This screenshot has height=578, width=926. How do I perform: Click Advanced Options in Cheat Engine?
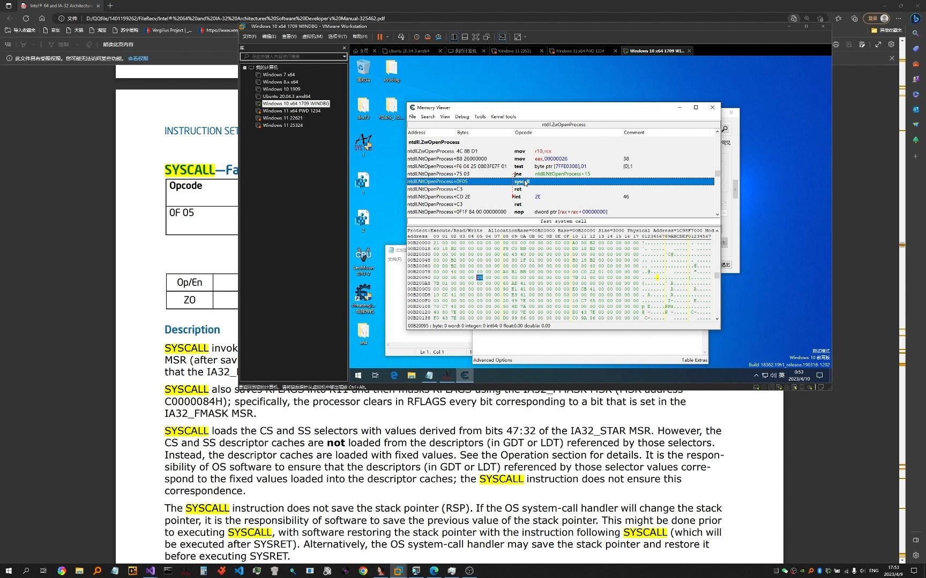pos(492,360)
